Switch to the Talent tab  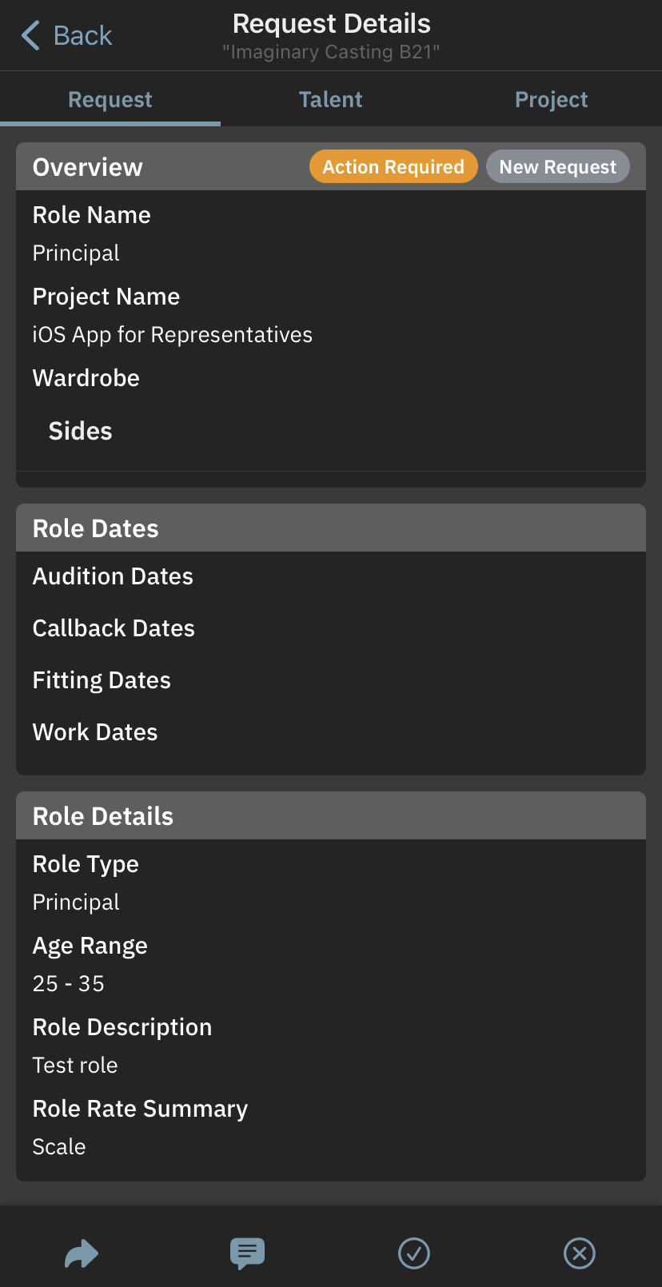click(330, 99)
